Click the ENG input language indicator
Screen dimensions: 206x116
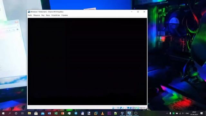tap(187, 113)
